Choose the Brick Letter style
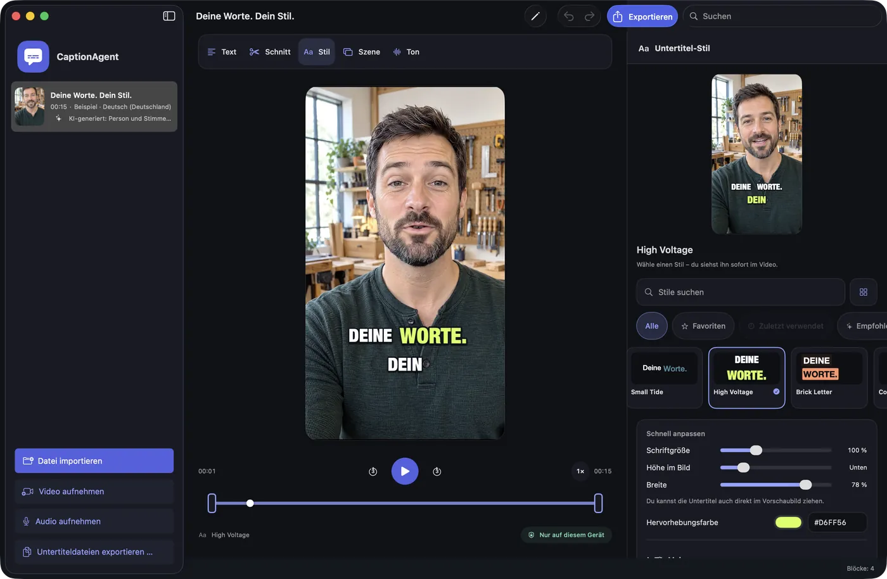 tap(829, 378)
